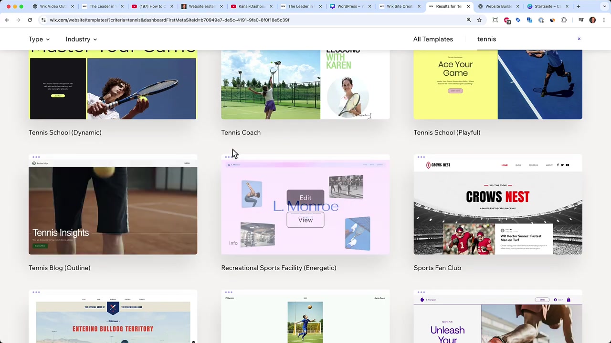The height and width of the screenshot is (343, 611).
Task: Clear the tennis search with the X
Action: pos(579,39)
